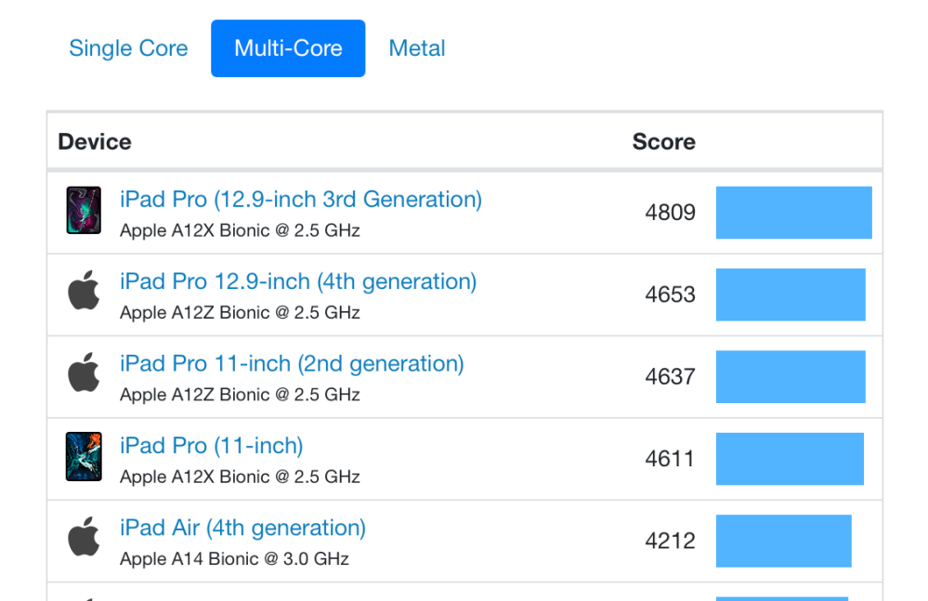This screenshot has width=928, height=601.
Task: Click the iPad Pro (11-inch) device thumbnail
Action: (84, 456)
